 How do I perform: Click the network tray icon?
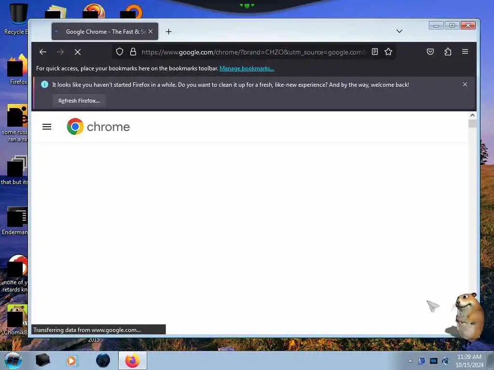coord(434,361)
